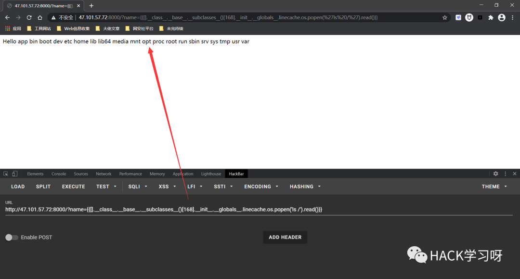This screenshot has height=279, width=520.
Task: Click the HackBar SPLIT button
Action: [43, 186]
